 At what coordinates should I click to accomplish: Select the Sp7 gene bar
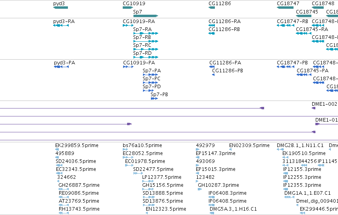(146, 16)
